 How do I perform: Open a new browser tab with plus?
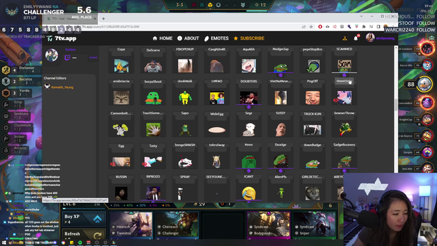point(103,18)
